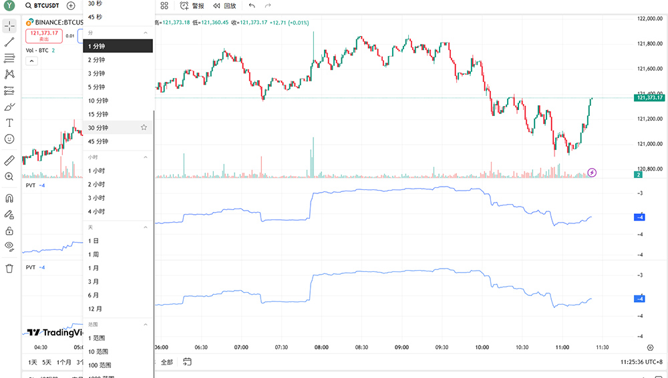This screenshot has width=668, height=378.
Task: Collapse the 分 (minutes) section
Action: pos(145,33)
